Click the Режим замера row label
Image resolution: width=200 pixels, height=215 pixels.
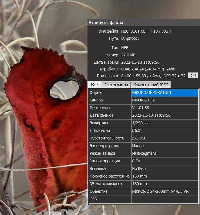click(110, 154)
